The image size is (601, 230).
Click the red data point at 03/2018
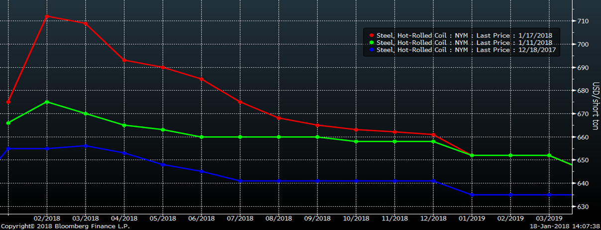(86, 23)
